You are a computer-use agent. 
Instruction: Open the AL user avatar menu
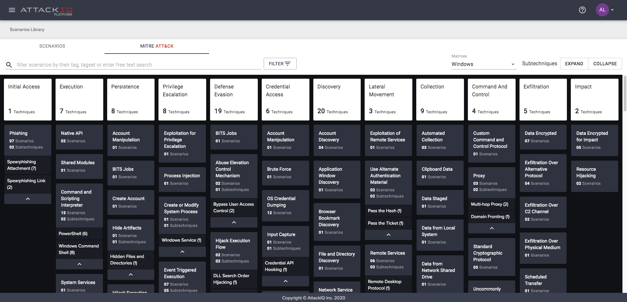point(602,10)
